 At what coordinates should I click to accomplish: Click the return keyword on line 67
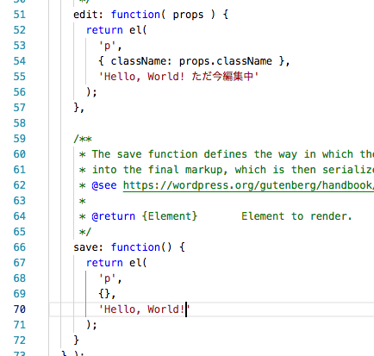104,263
